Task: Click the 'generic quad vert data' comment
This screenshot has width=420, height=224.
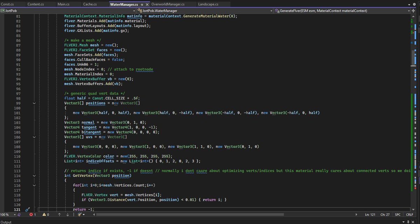Action: pyautogui.click(x=94, y=93)
